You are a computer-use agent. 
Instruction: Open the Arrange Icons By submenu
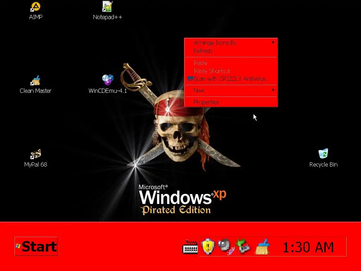click(231, 43)
